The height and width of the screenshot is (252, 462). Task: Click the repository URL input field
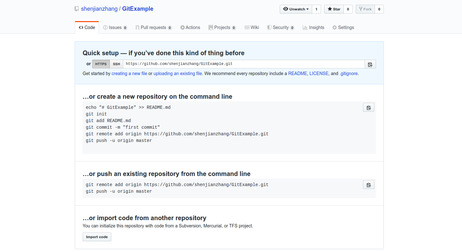[x=244, y=64]
